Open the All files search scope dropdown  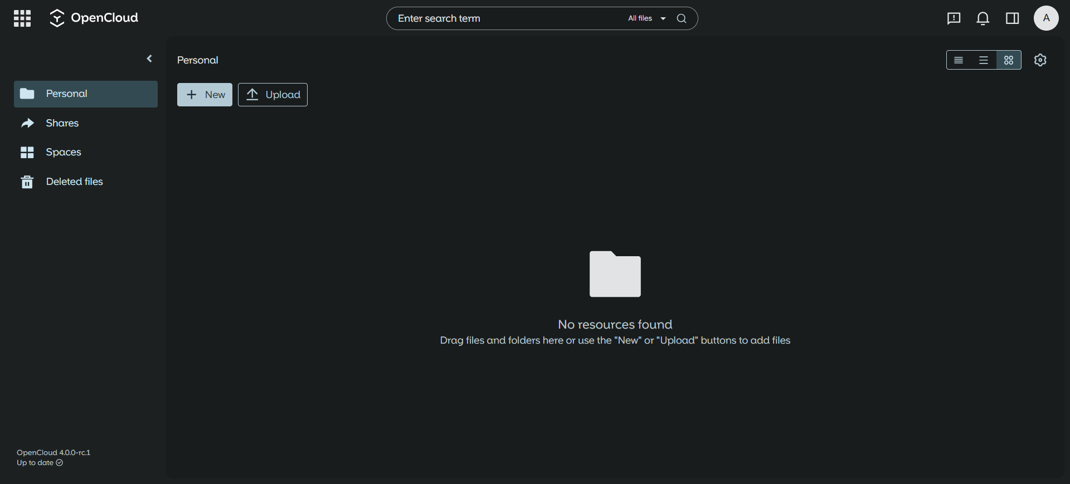(x=646, y=18)
